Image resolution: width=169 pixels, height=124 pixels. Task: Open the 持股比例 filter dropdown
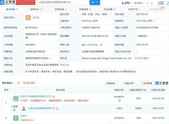128,83
